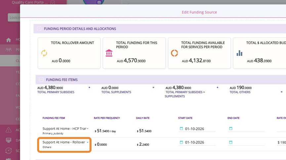Click AUD 438.0900 allocated budget value
The height and width of the screenshot is (160, 286).
tap(259, 61)
